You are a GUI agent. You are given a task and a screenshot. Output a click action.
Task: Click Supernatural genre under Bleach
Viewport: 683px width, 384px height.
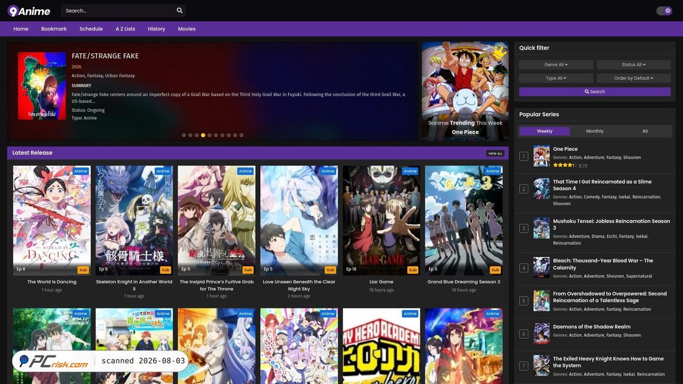tap(639, 276)
